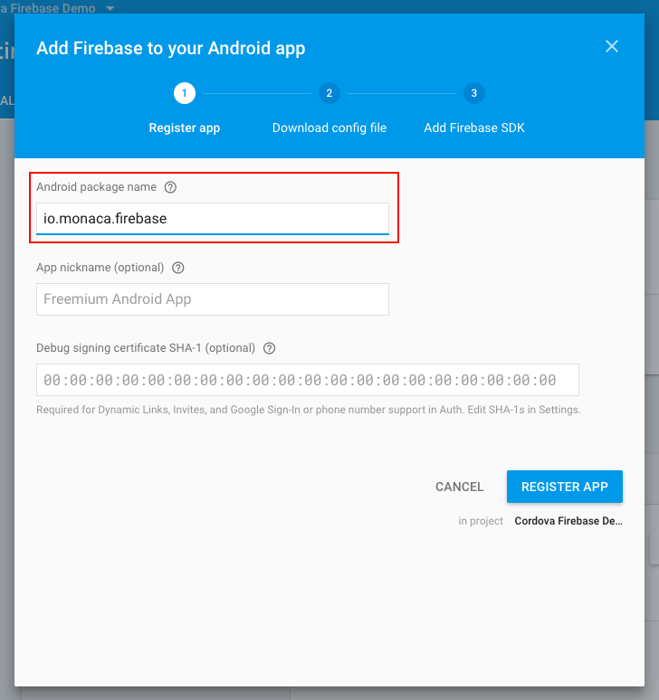The width and height of the screenshot is (659, 700).
Task: Click help icon beside App nickname
Action: pos(177,268)
